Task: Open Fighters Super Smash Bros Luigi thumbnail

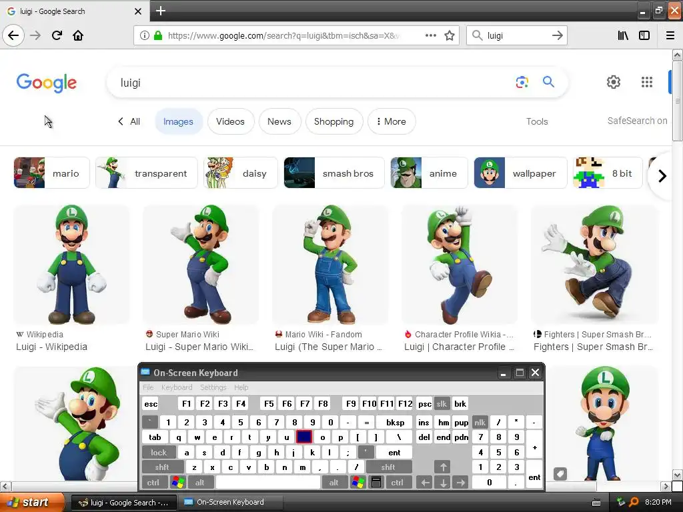Action: pyautogui.click(x=594, y=264)
